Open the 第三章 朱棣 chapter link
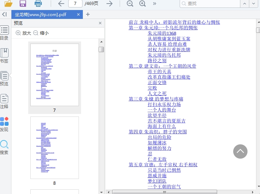Viewport: 260px width, 194px height. click(x=156, y=99)
